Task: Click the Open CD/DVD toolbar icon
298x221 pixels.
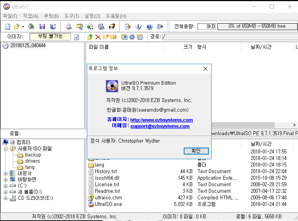Action: 31,27
